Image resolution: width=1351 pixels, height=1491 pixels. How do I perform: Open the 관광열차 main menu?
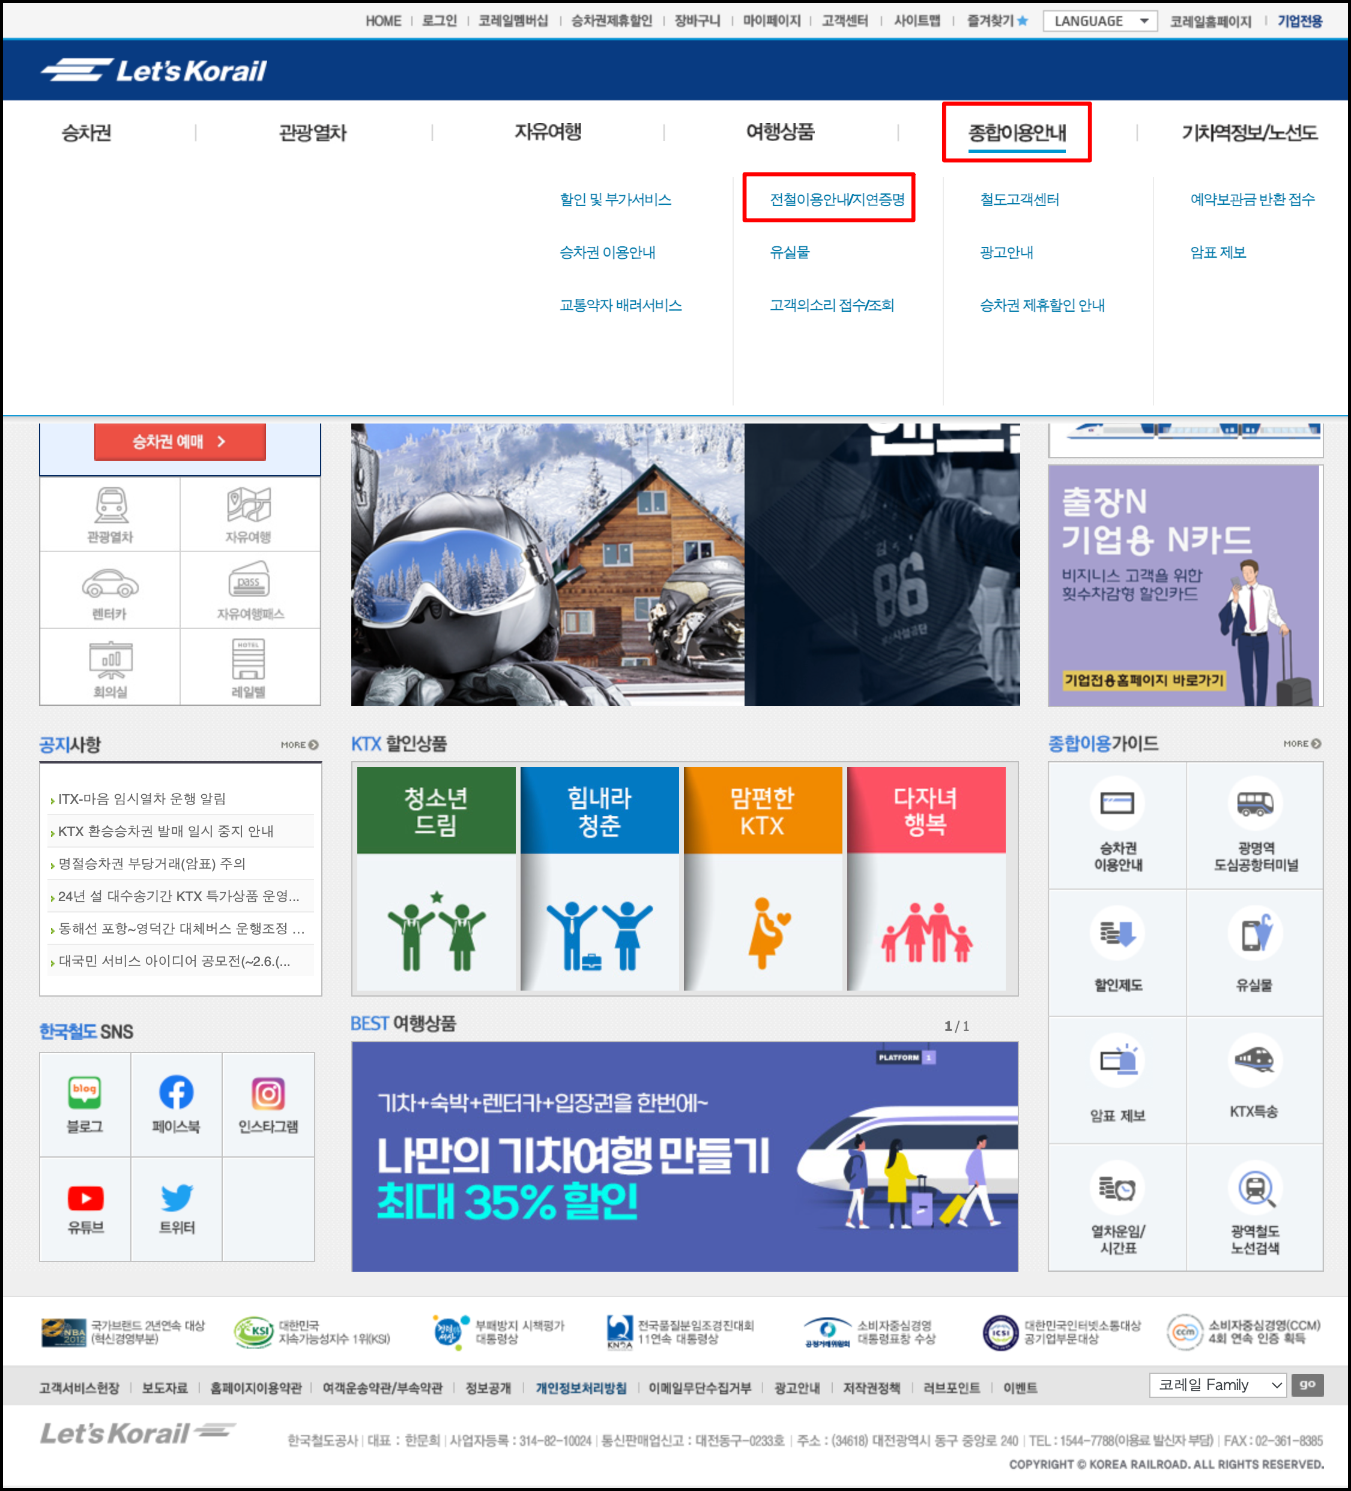pyautogui.click(x=313, y=132)
